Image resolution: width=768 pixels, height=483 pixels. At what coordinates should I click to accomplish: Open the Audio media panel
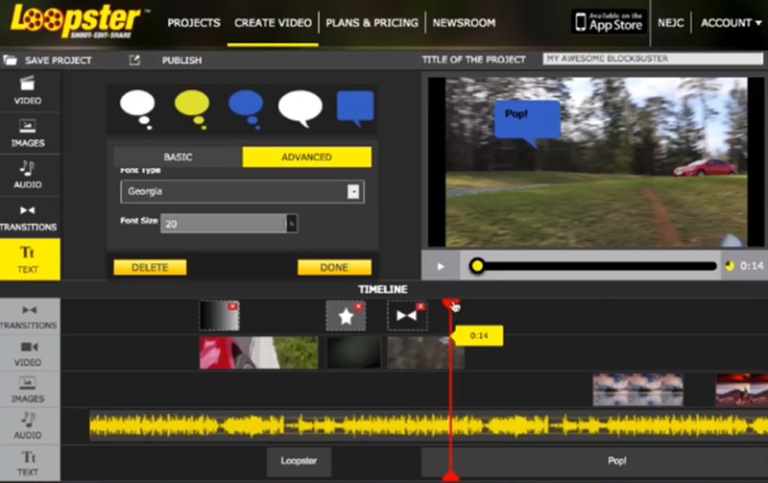pyautogui.click(x=30, y=174)
